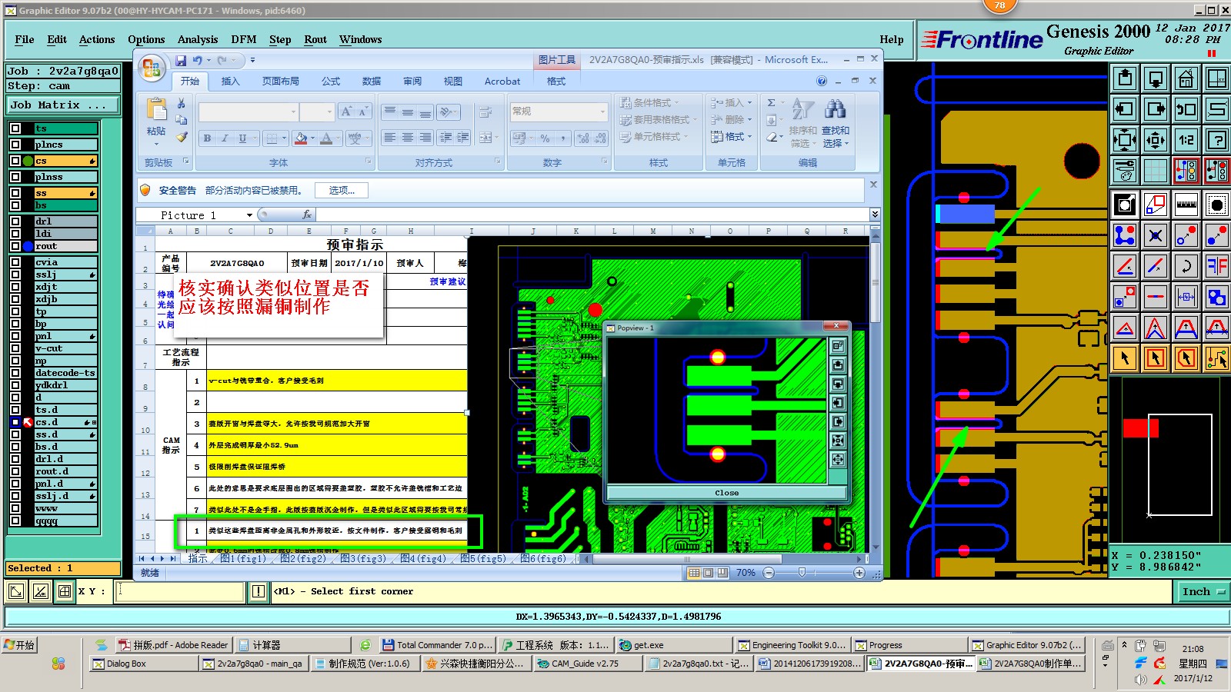This screenshot has height=692, width=1231.
Task: Open the DFM menu
Action: pyautogui.click(x=244, y=39)
